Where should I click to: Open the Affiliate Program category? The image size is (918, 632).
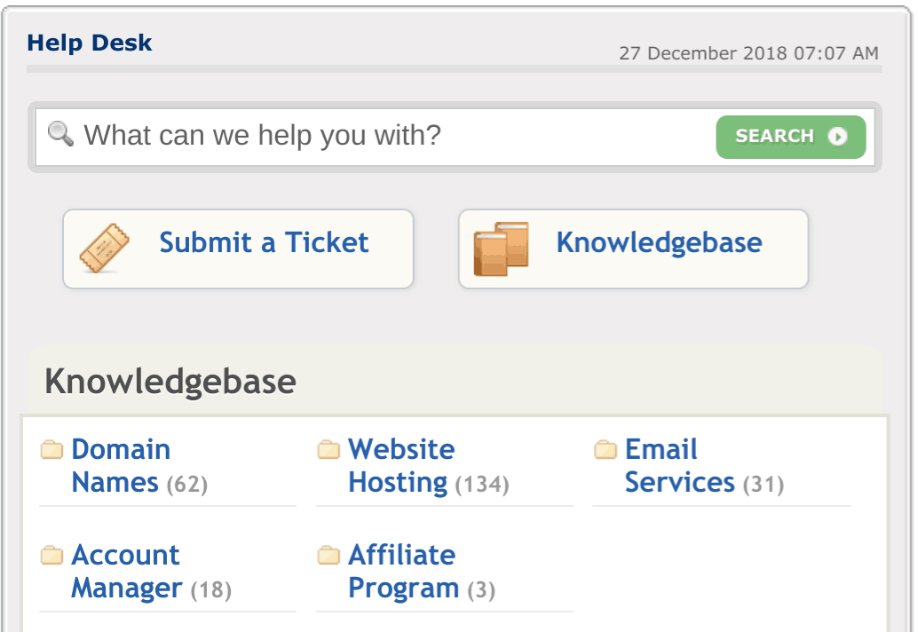point(403,571)
